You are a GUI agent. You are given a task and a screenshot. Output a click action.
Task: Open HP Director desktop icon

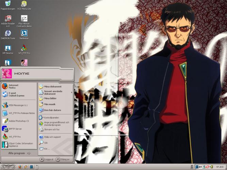(8, 50)
